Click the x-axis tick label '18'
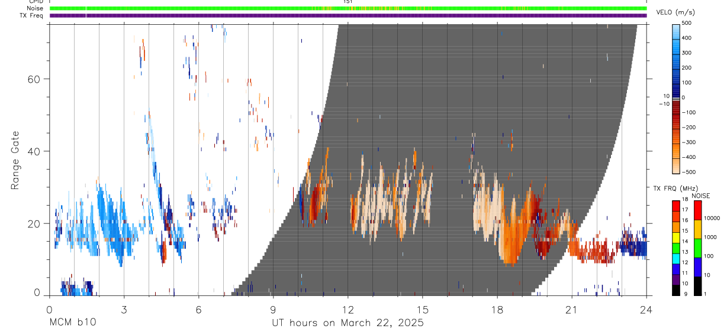The image size is (727, 335). pos(497,310)
